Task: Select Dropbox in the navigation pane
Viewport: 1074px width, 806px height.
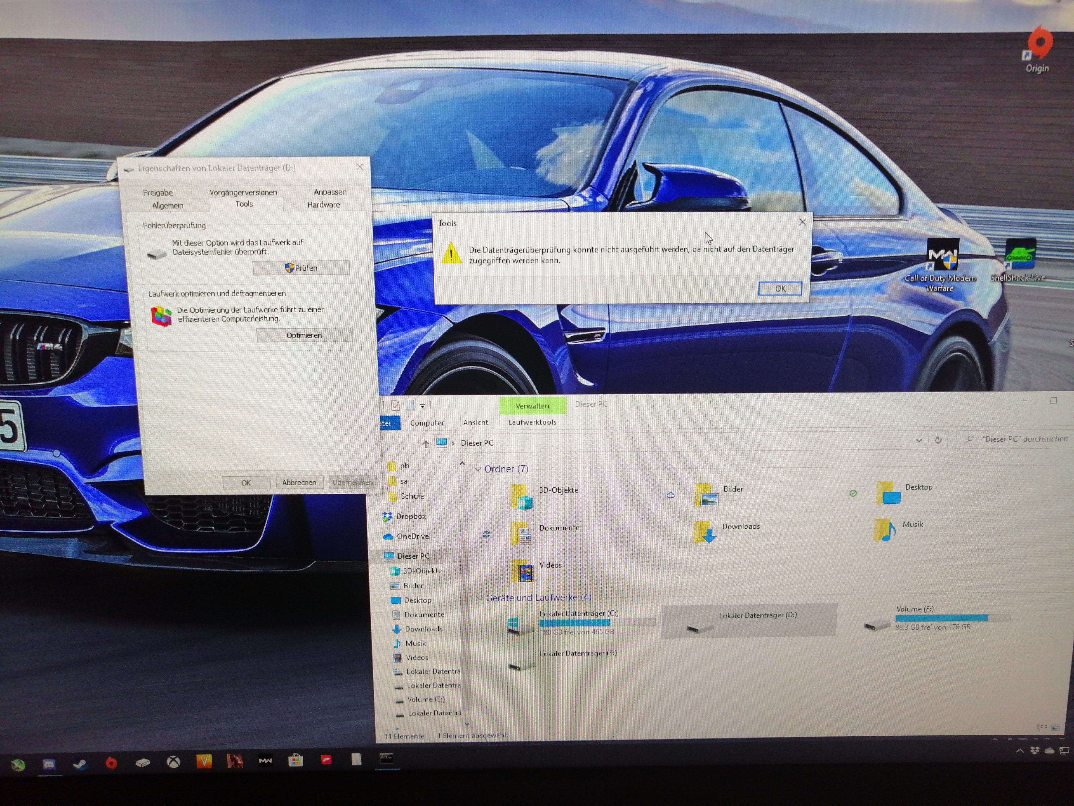Action: (x=410, y=516)
